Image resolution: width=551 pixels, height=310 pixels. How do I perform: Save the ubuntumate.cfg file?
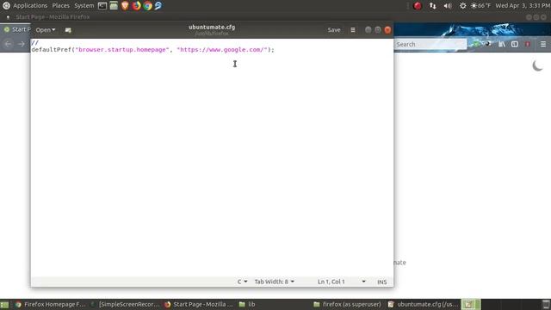[x=334, y=30]
